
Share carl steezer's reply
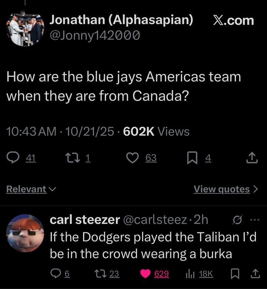pyautogui.click(x=255, y=274)
